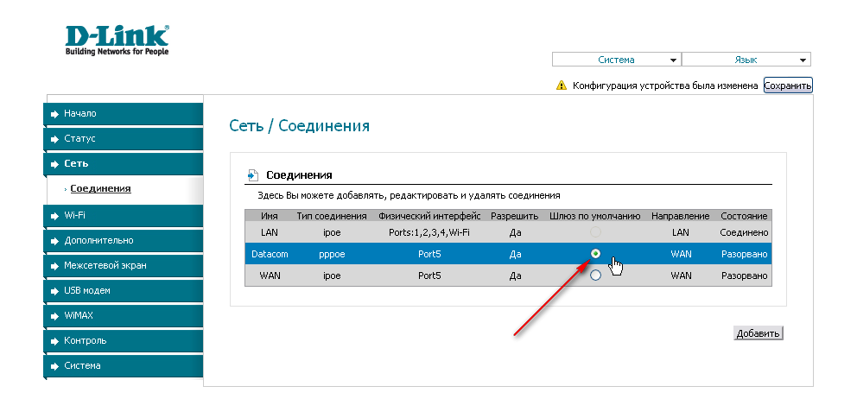Viewport: 857px width, 399px height.
Task: Click the Сохранить button
Action: pos(788,85)
